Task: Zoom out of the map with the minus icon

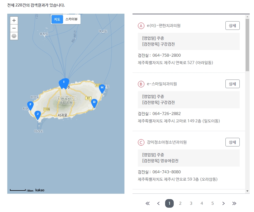Action: point(14,28)
